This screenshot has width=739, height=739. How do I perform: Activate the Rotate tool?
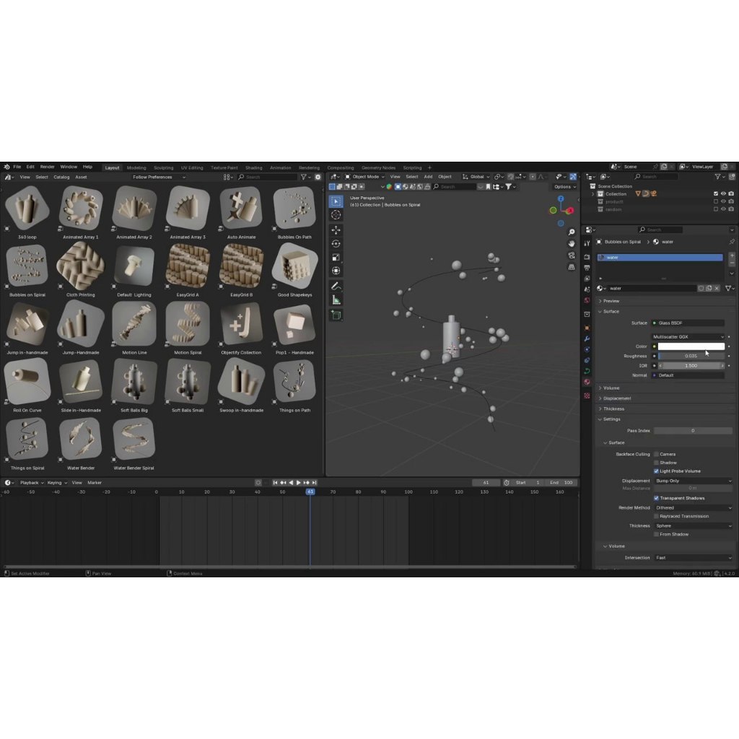click(336, 244)
